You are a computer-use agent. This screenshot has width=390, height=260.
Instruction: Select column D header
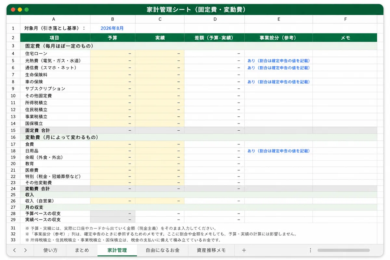pos(215,19)
